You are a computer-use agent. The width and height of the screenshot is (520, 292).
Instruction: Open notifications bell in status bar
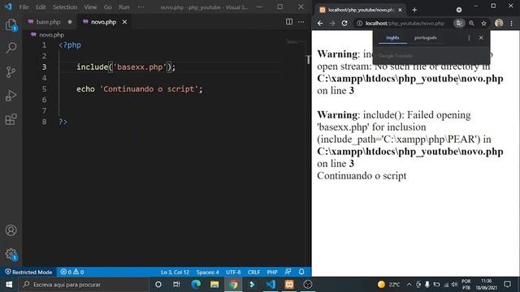tap(301, 272)
